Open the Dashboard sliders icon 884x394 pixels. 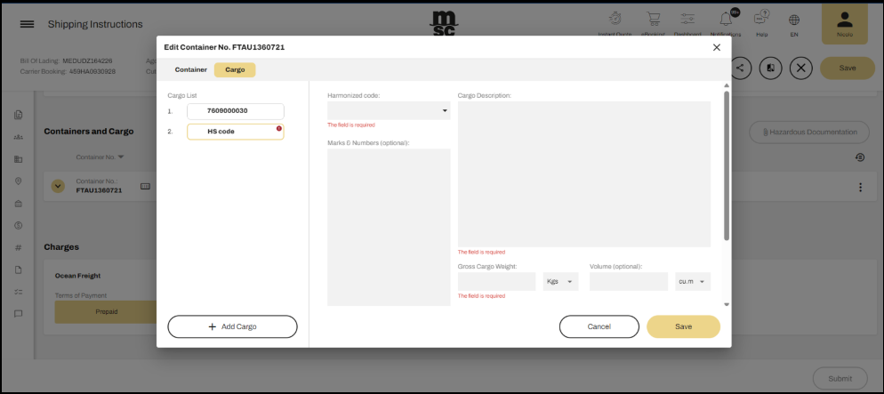click(x=687, y=19)
